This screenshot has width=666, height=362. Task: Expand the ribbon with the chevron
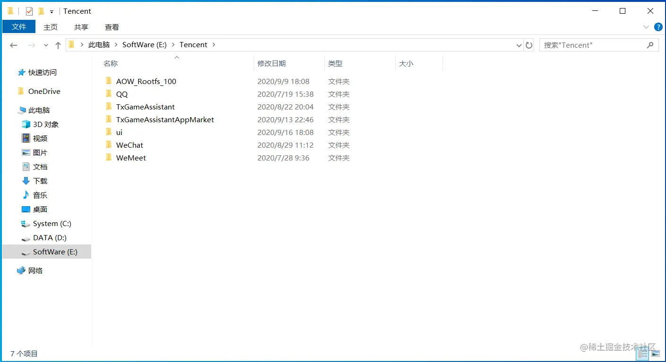tap(646, 27)
